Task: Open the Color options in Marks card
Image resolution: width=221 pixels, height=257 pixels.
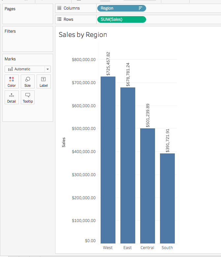Action: click(x=12, y=81)
